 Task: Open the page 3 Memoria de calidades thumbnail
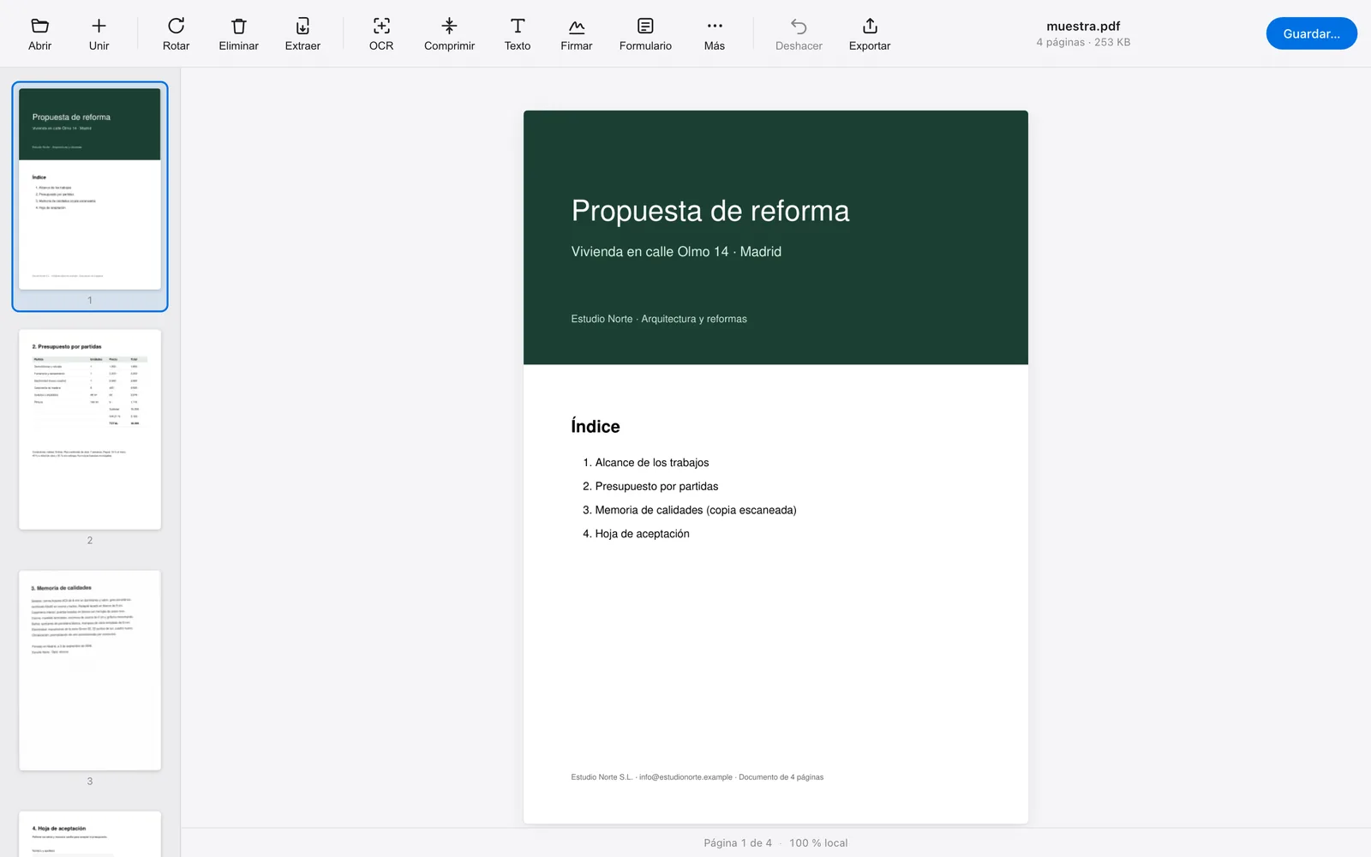90,670
